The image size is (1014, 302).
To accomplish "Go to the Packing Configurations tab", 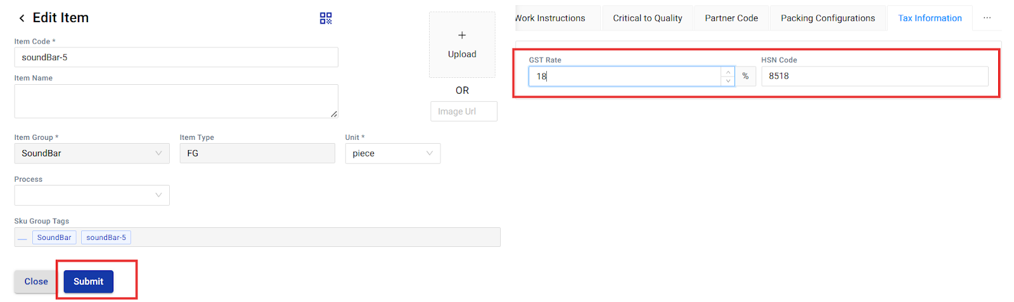I will 828,18.
